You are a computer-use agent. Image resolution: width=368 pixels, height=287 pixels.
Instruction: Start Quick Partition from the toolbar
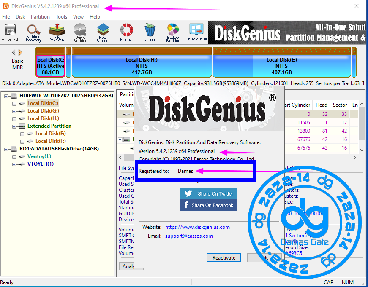pyautogui.click(x=80, y=33)
